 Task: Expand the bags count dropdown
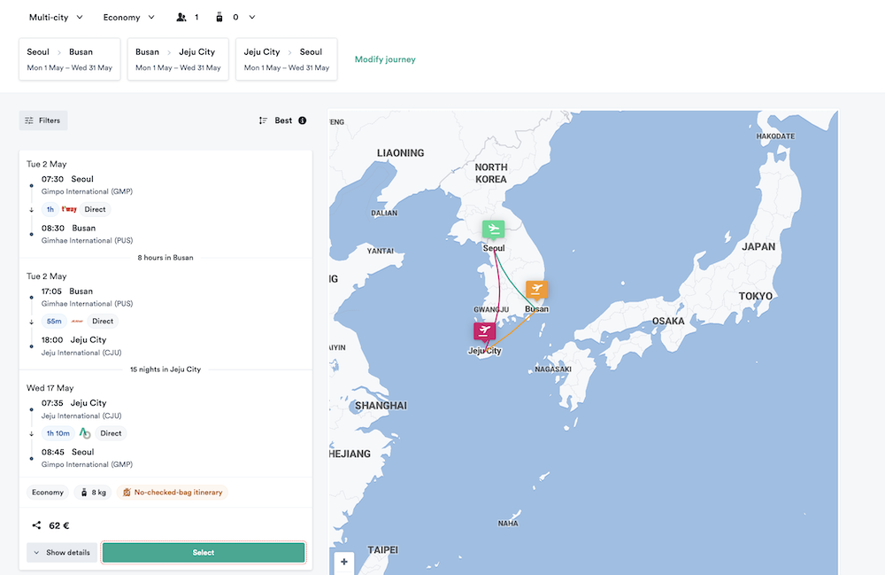pos(251,18)
